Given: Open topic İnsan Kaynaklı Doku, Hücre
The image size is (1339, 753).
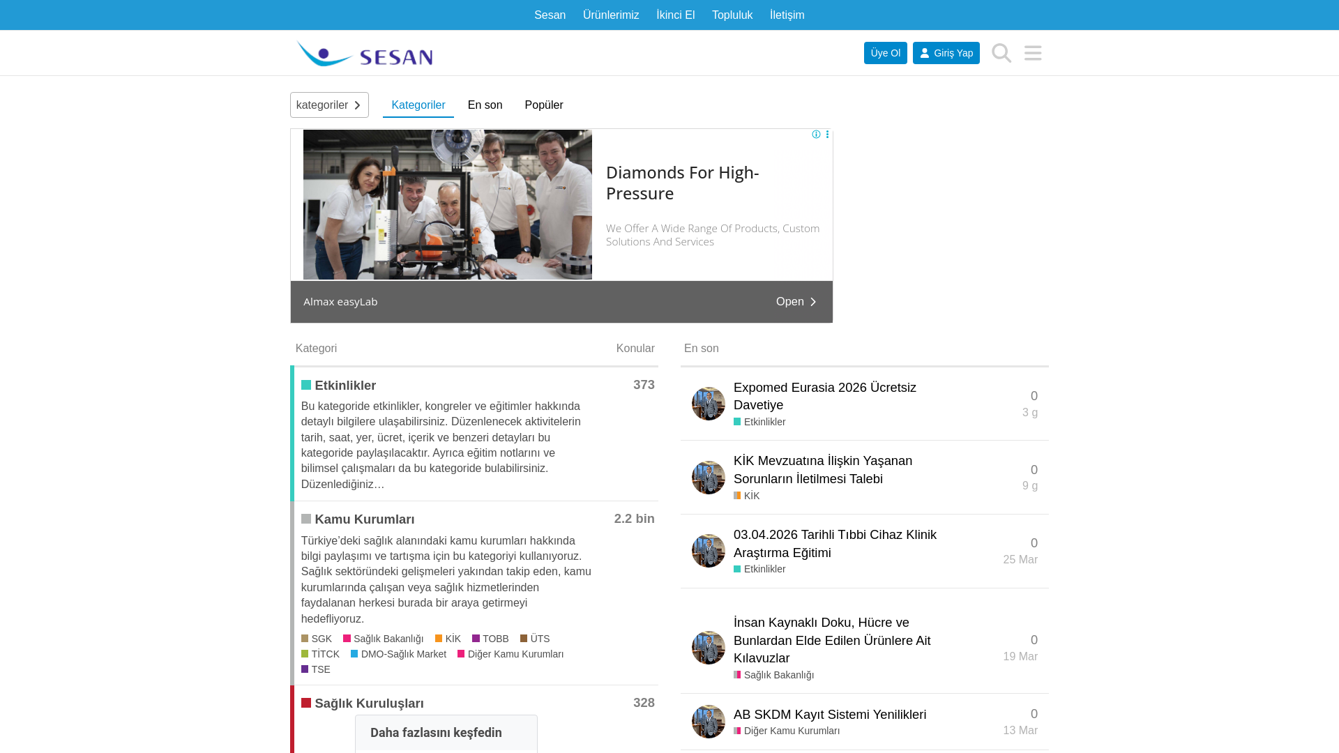Looking at the screenshot, I should (x=832, y=640).
